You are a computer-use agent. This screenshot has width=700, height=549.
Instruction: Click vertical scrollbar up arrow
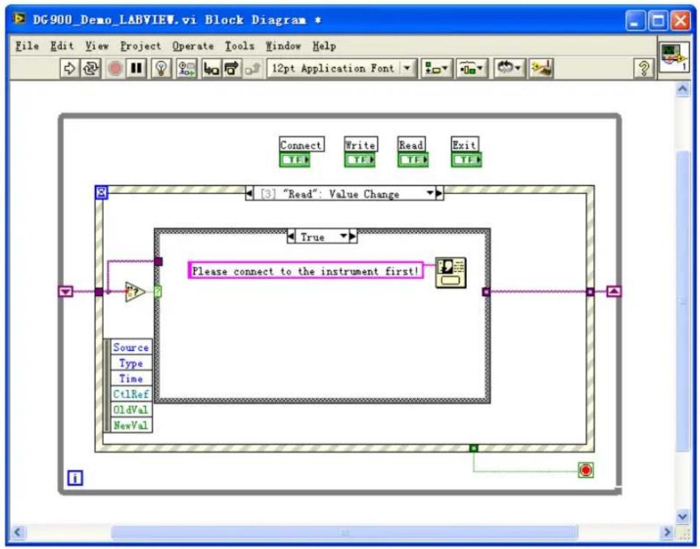(x=683, y=89)
